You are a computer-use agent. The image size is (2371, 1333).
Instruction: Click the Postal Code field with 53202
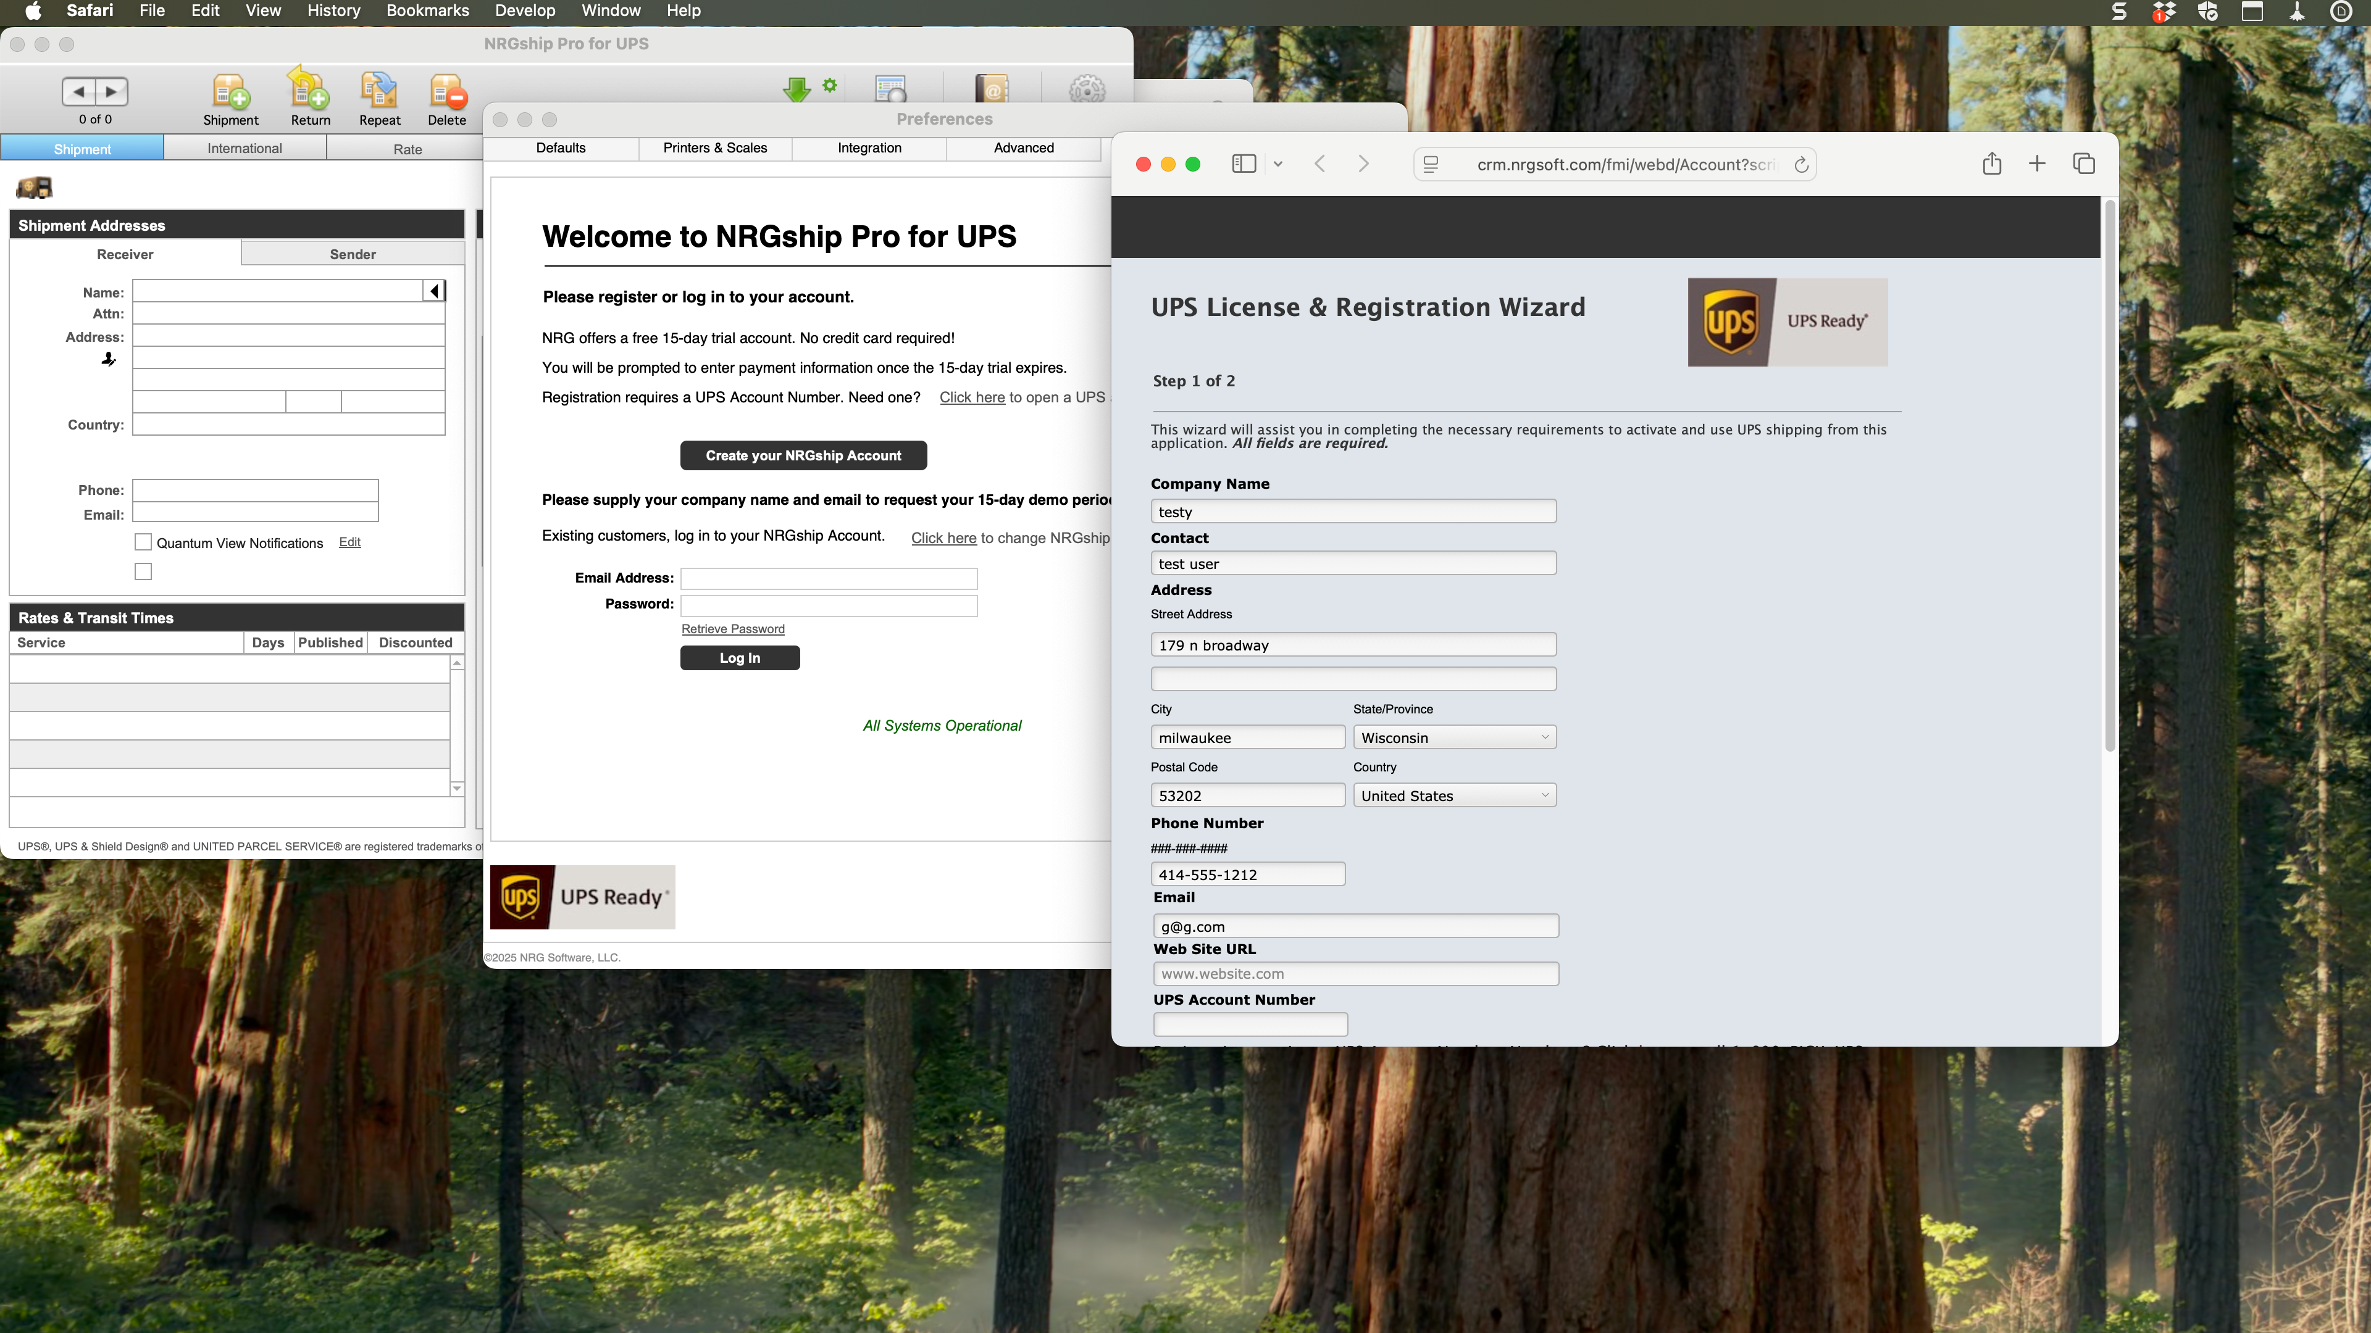(1247, 795)
